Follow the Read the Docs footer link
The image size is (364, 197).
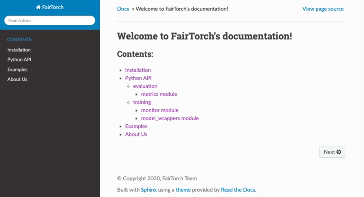[x=238, y=190]
